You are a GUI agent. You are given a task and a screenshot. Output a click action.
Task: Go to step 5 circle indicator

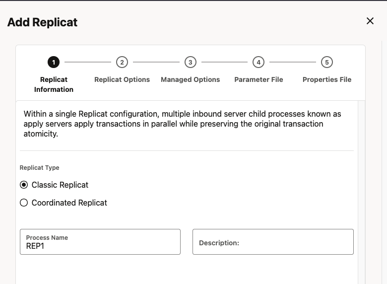coord(326,62)
